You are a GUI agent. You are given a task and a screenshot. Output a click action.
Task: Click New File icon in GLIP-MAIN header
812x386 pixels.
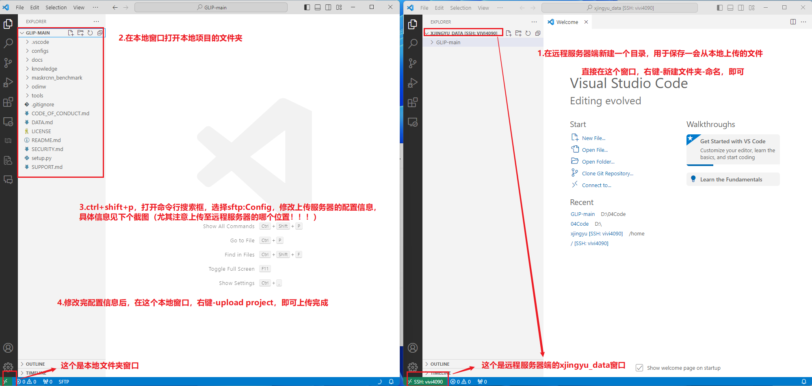pyautogui.click(x=71, y=33)
